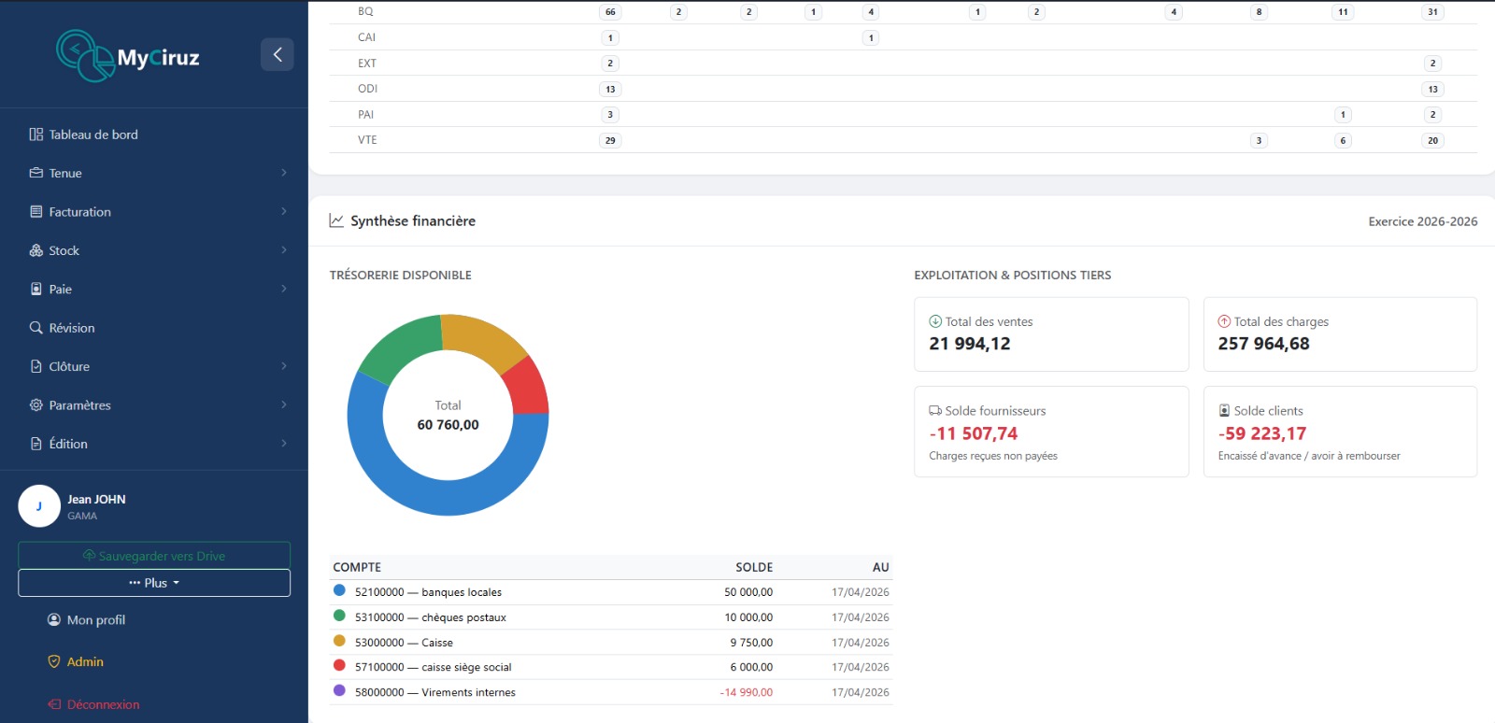The width and height of the screenshot is (1495, 723).
Task: Expand the Paramètres submenu chevron
Action: tap(284, 405)
